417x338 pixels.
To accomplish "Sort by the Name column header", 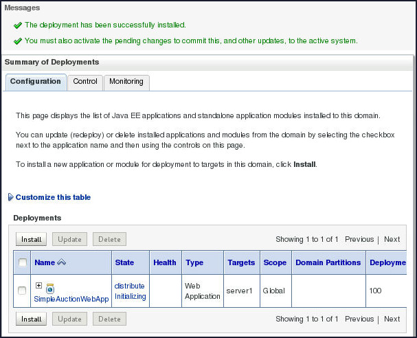I will coord(45,262).
